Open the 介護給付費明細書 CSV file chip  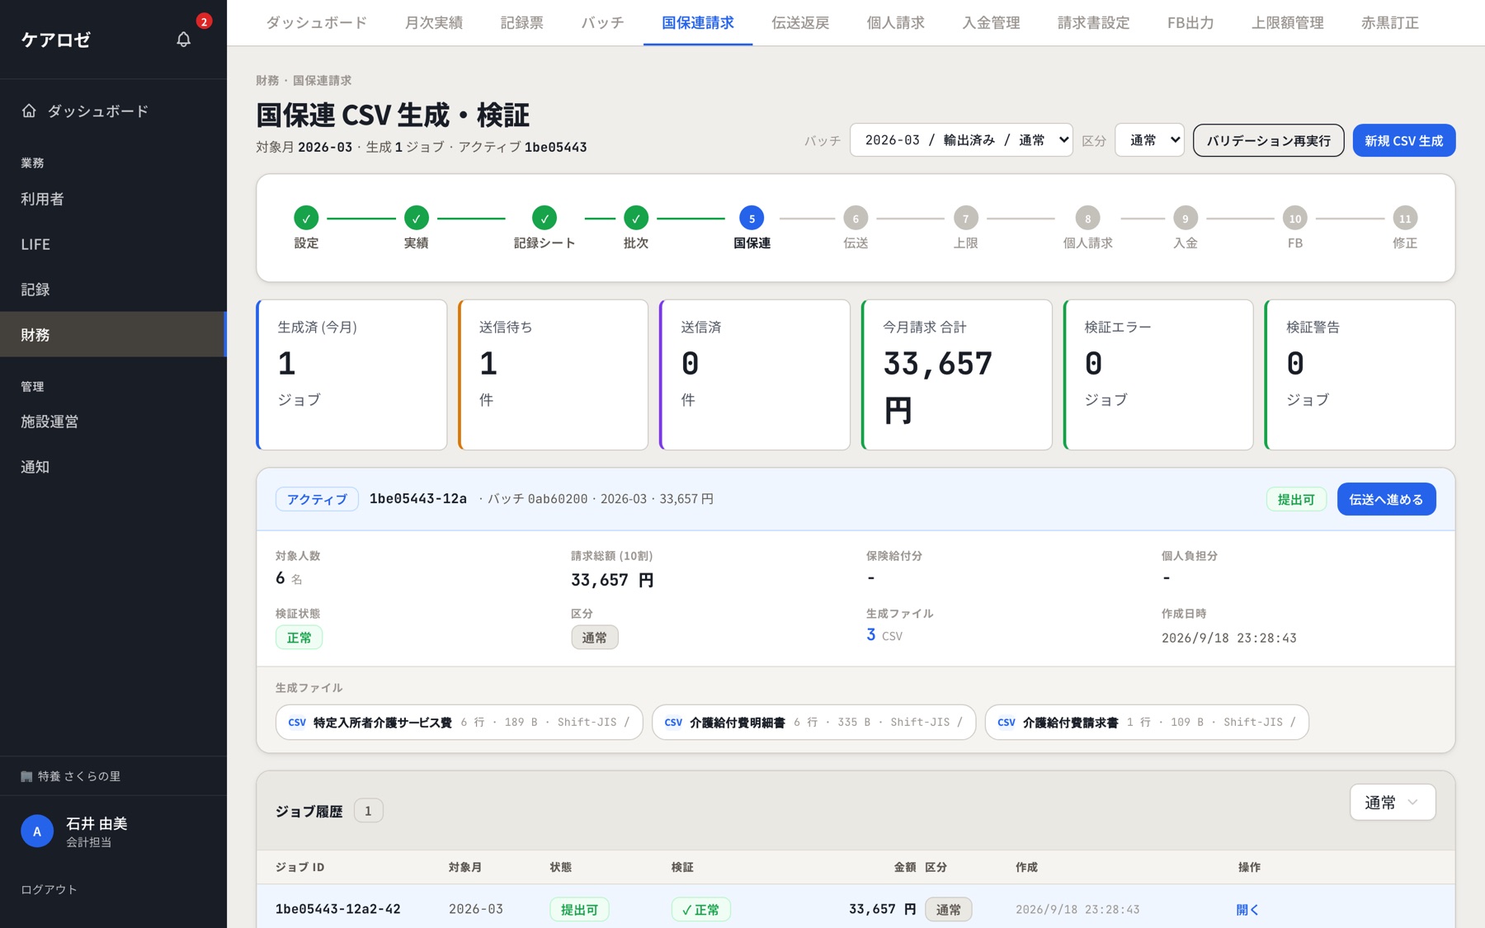(813, 722)
